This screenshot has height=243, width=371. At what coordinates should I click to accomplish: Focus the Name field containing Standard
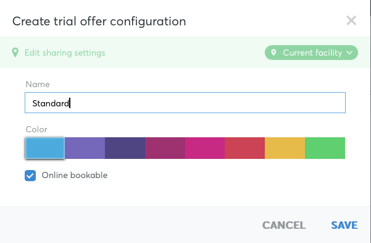click(x=185, y=103)
